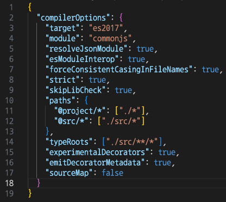This screenshot has height=202, width=226.
Task: Click the "paths" key
Action: tap(60, 101)
